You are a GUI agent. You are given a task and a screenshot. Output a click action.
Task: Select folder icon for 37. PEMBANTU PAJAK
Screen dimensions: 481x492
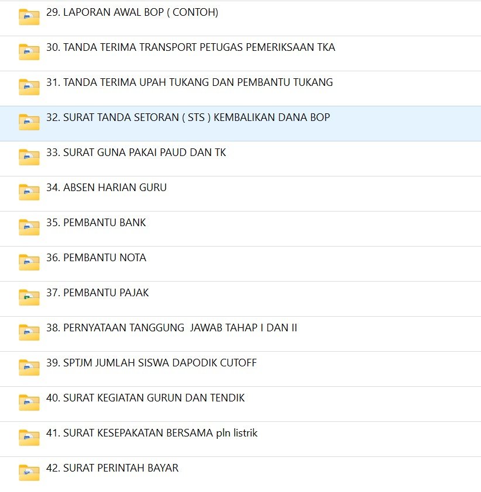coord(29,297)
